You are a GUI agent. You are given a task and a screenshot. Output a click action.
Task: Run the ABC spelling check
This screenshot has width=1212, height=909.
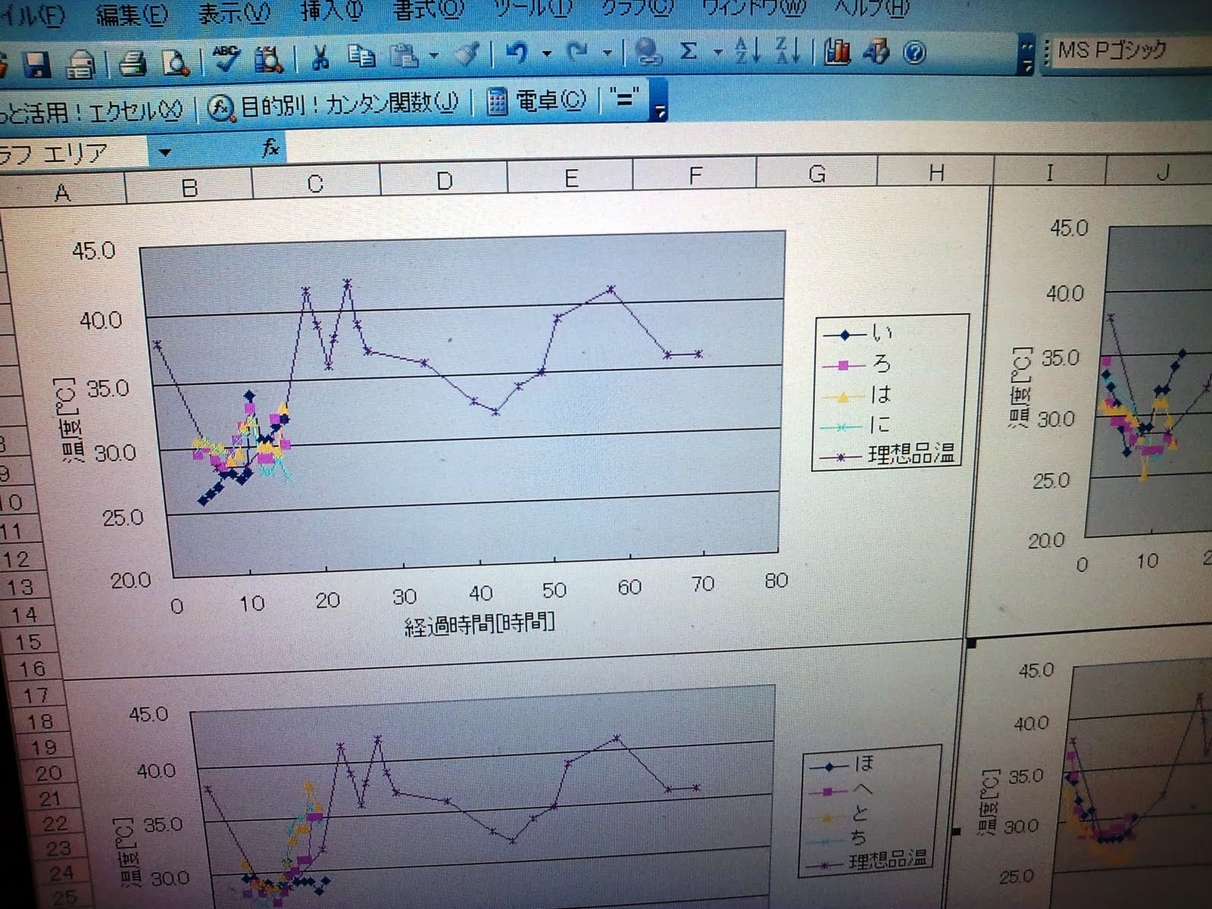point(226,59)
